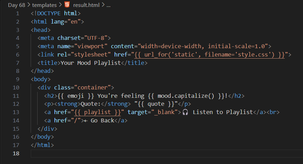Screen dimensions: 303x164
Task: Click the headphones emoji on line 13
Action: click(x=185, y=112)
